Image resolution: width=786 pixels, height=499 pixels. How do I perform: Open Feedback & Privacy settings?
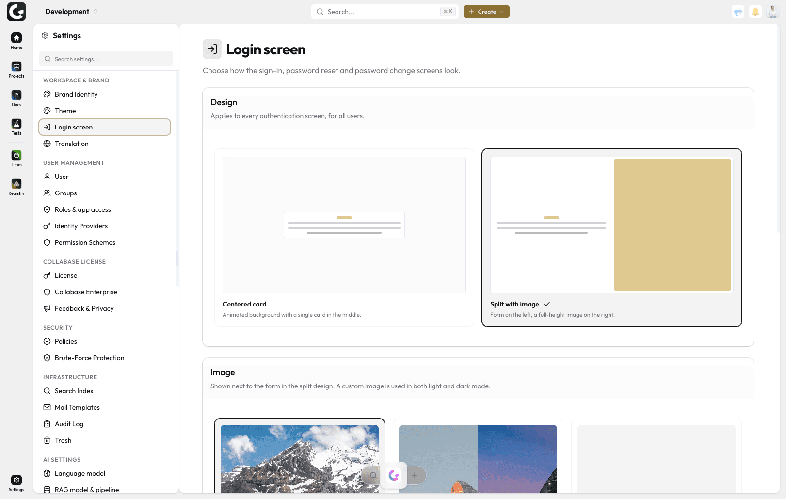[105, 308]
